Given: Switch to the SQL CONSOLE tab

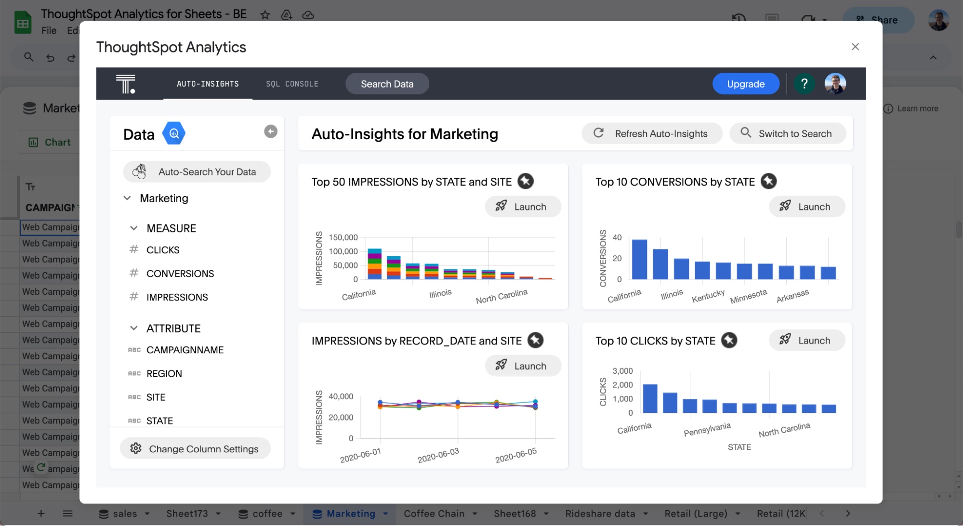Looking at the screenshot, I should pos(292,84).
